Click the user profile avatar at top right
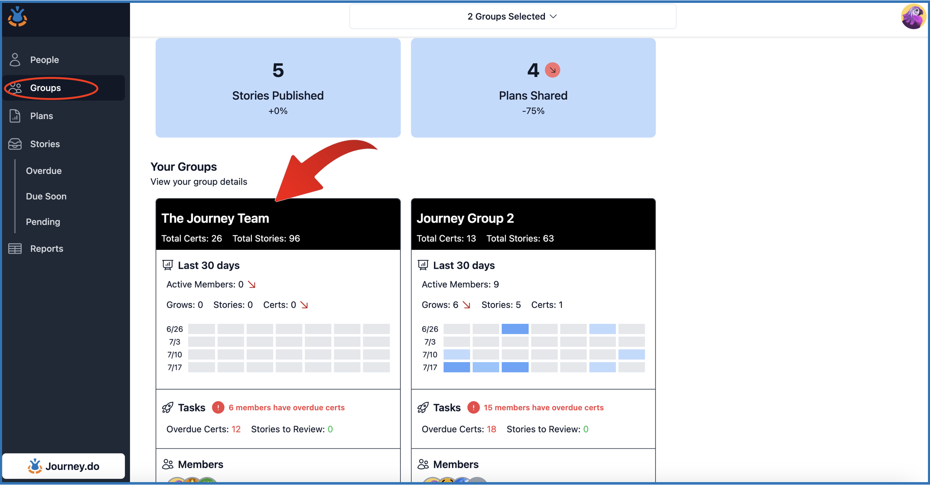Screen dimensions: 930x485 click(913, 17)
